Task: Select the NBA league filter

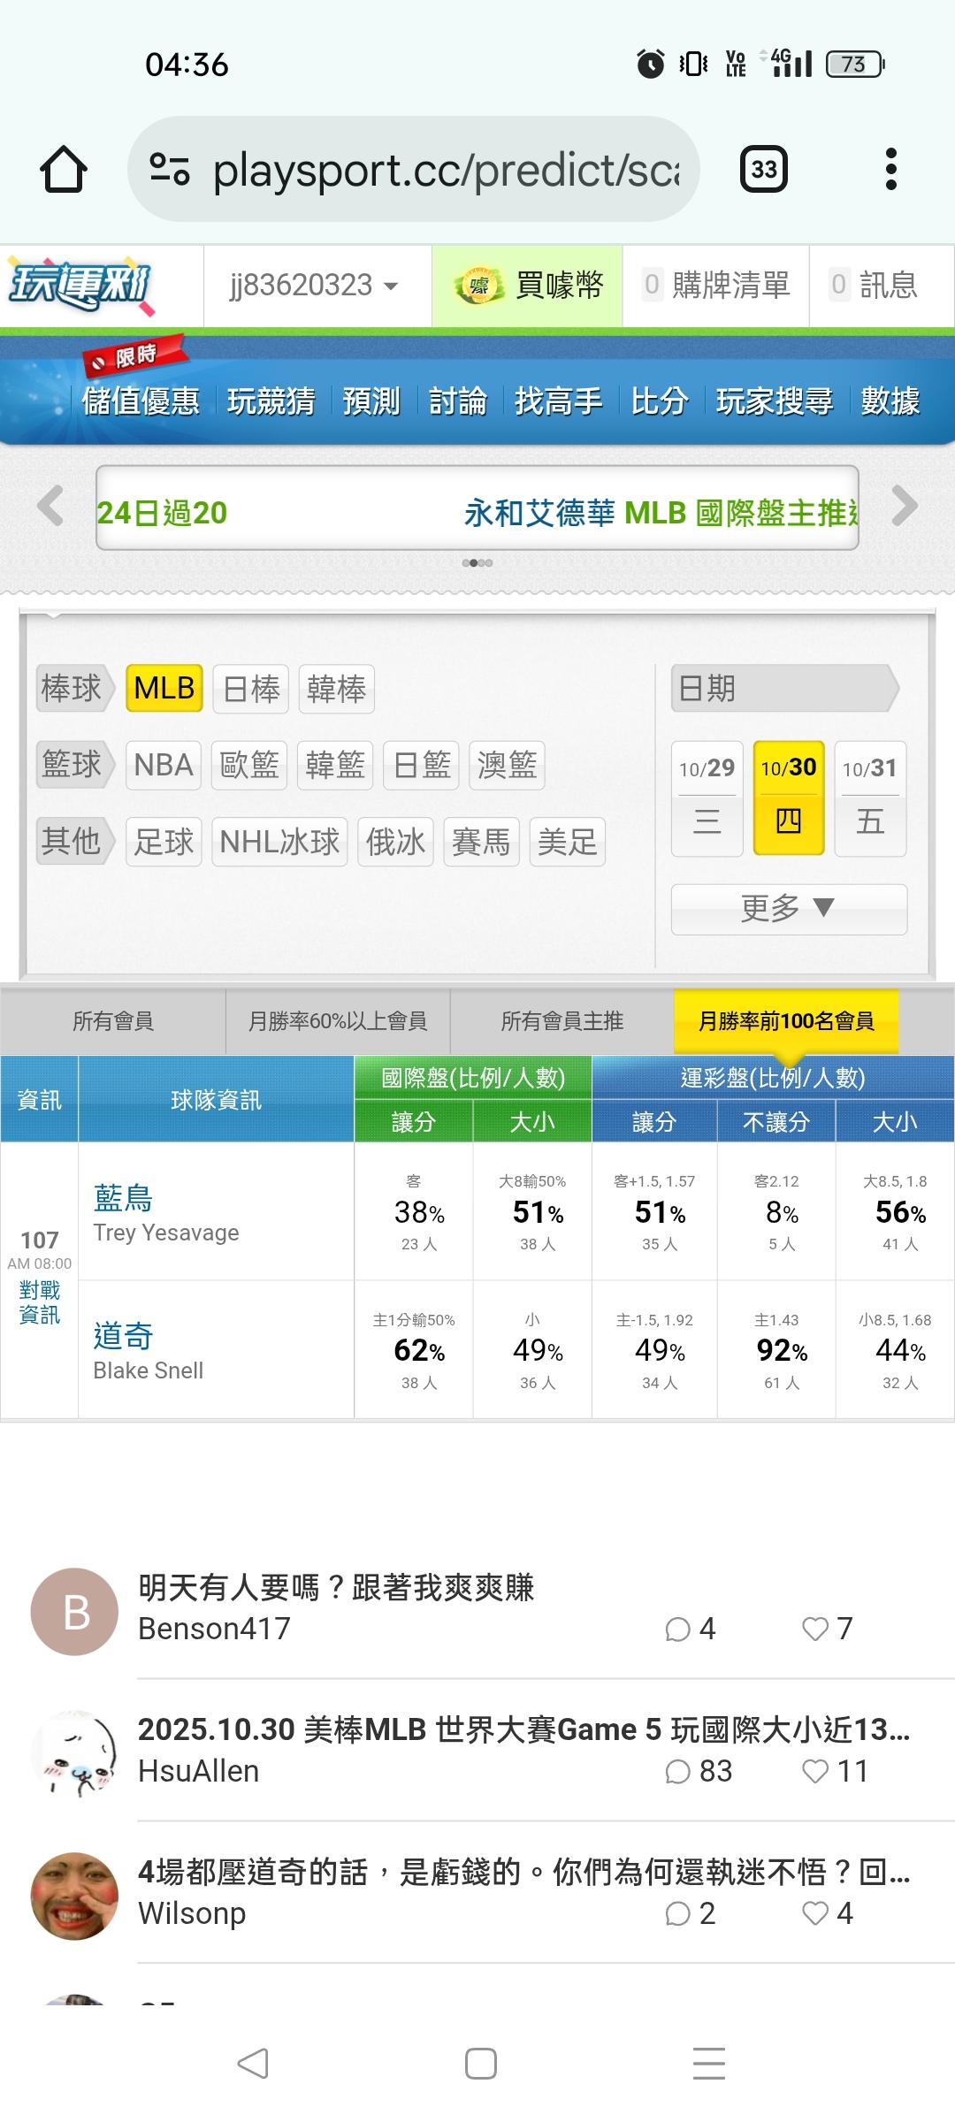Action: [x=164, y=765]
